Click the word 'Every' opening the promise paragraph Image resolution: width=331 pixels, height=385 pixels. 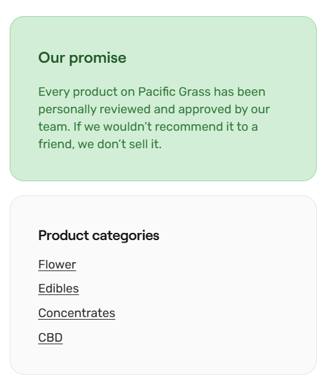pyautogui.click(x=54, y=93)
